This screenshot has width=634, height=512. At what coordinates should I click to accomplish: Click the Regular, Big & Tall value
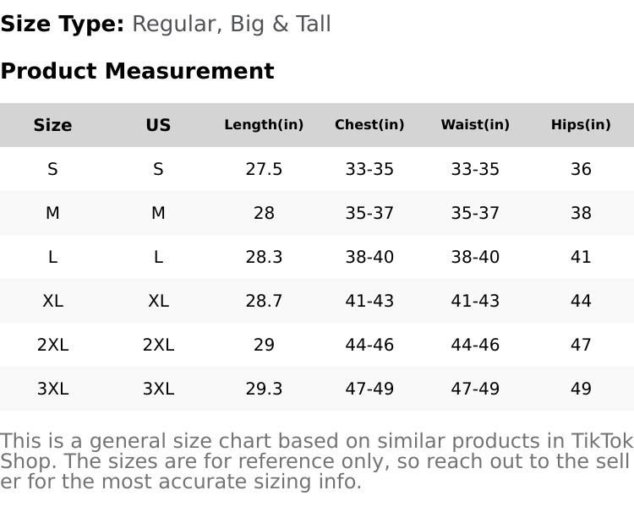pos(232,25)
